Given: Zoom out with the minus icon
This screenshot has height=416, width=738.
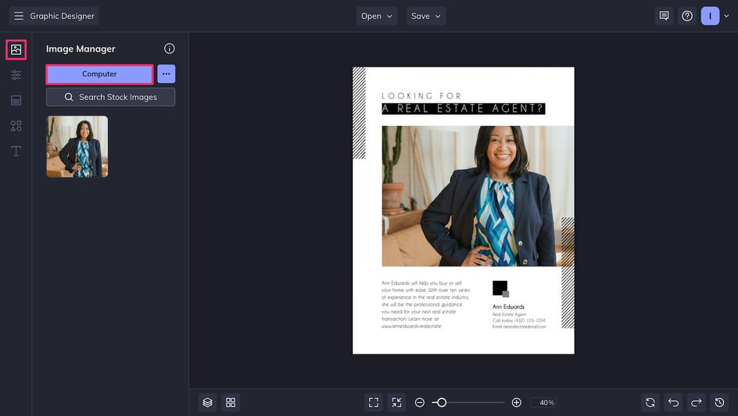Looking at the screenshot, I should 420,403.
